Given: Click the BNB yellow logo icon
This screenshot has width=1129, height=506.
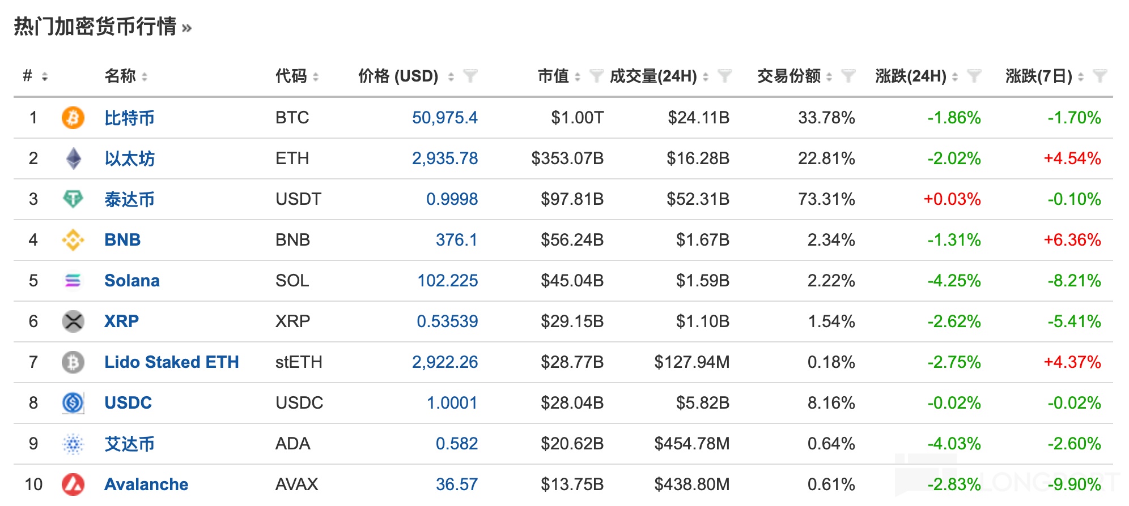Looking at the screenshot, I should pos(73,240).
